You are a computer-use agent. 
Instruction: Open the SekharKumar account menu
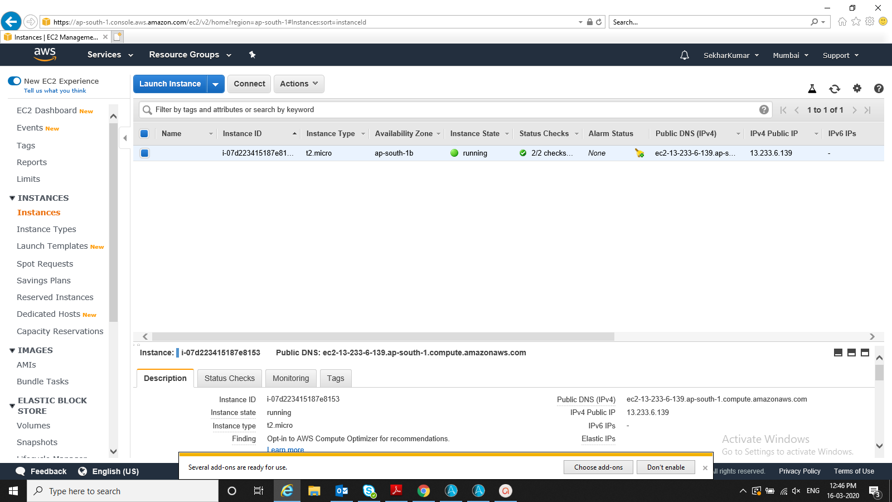(731, 55)
